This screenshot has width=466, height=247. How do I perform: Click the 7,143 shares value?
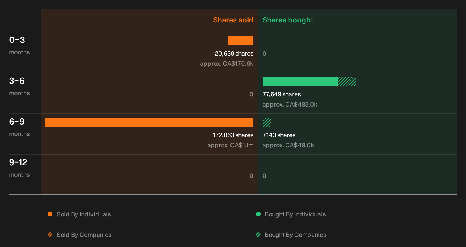[279, 135]
